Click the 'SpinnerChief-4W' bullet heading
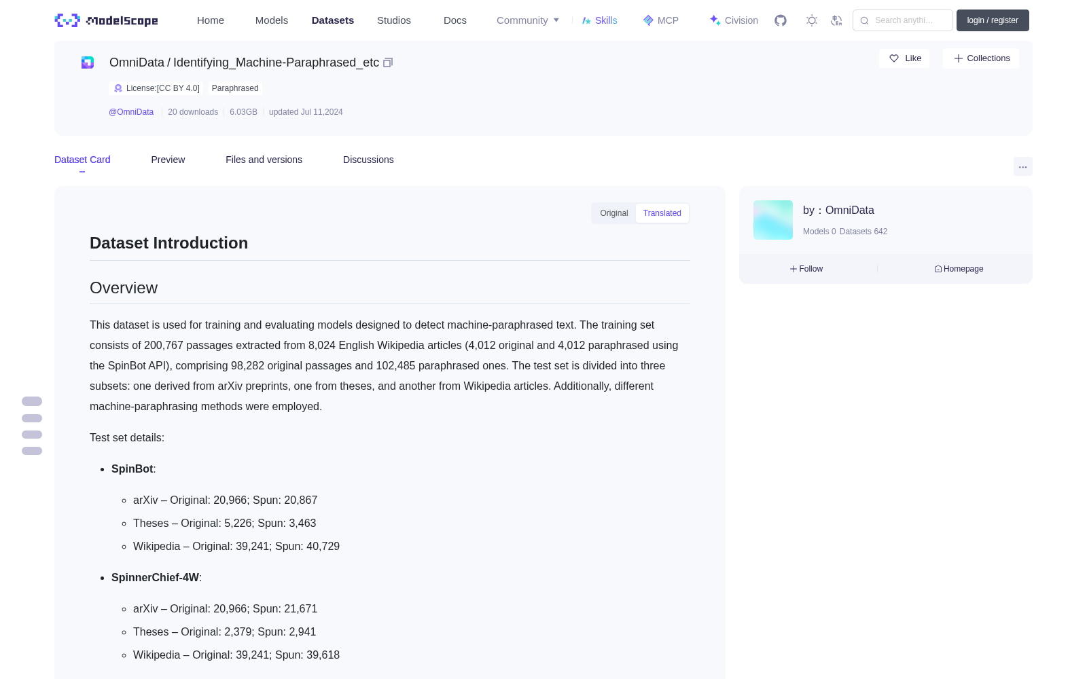 pyautogui.click(x=156, y=578)
